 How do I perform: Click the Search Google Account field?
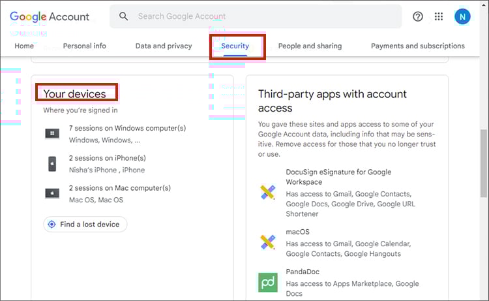coord(261,17)
